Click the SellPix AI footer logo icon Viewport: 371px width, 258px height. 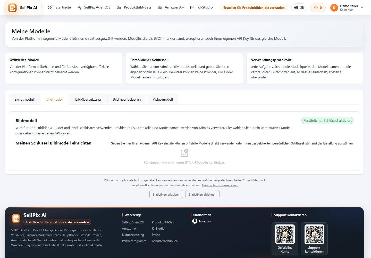click(x=16, y=219)
